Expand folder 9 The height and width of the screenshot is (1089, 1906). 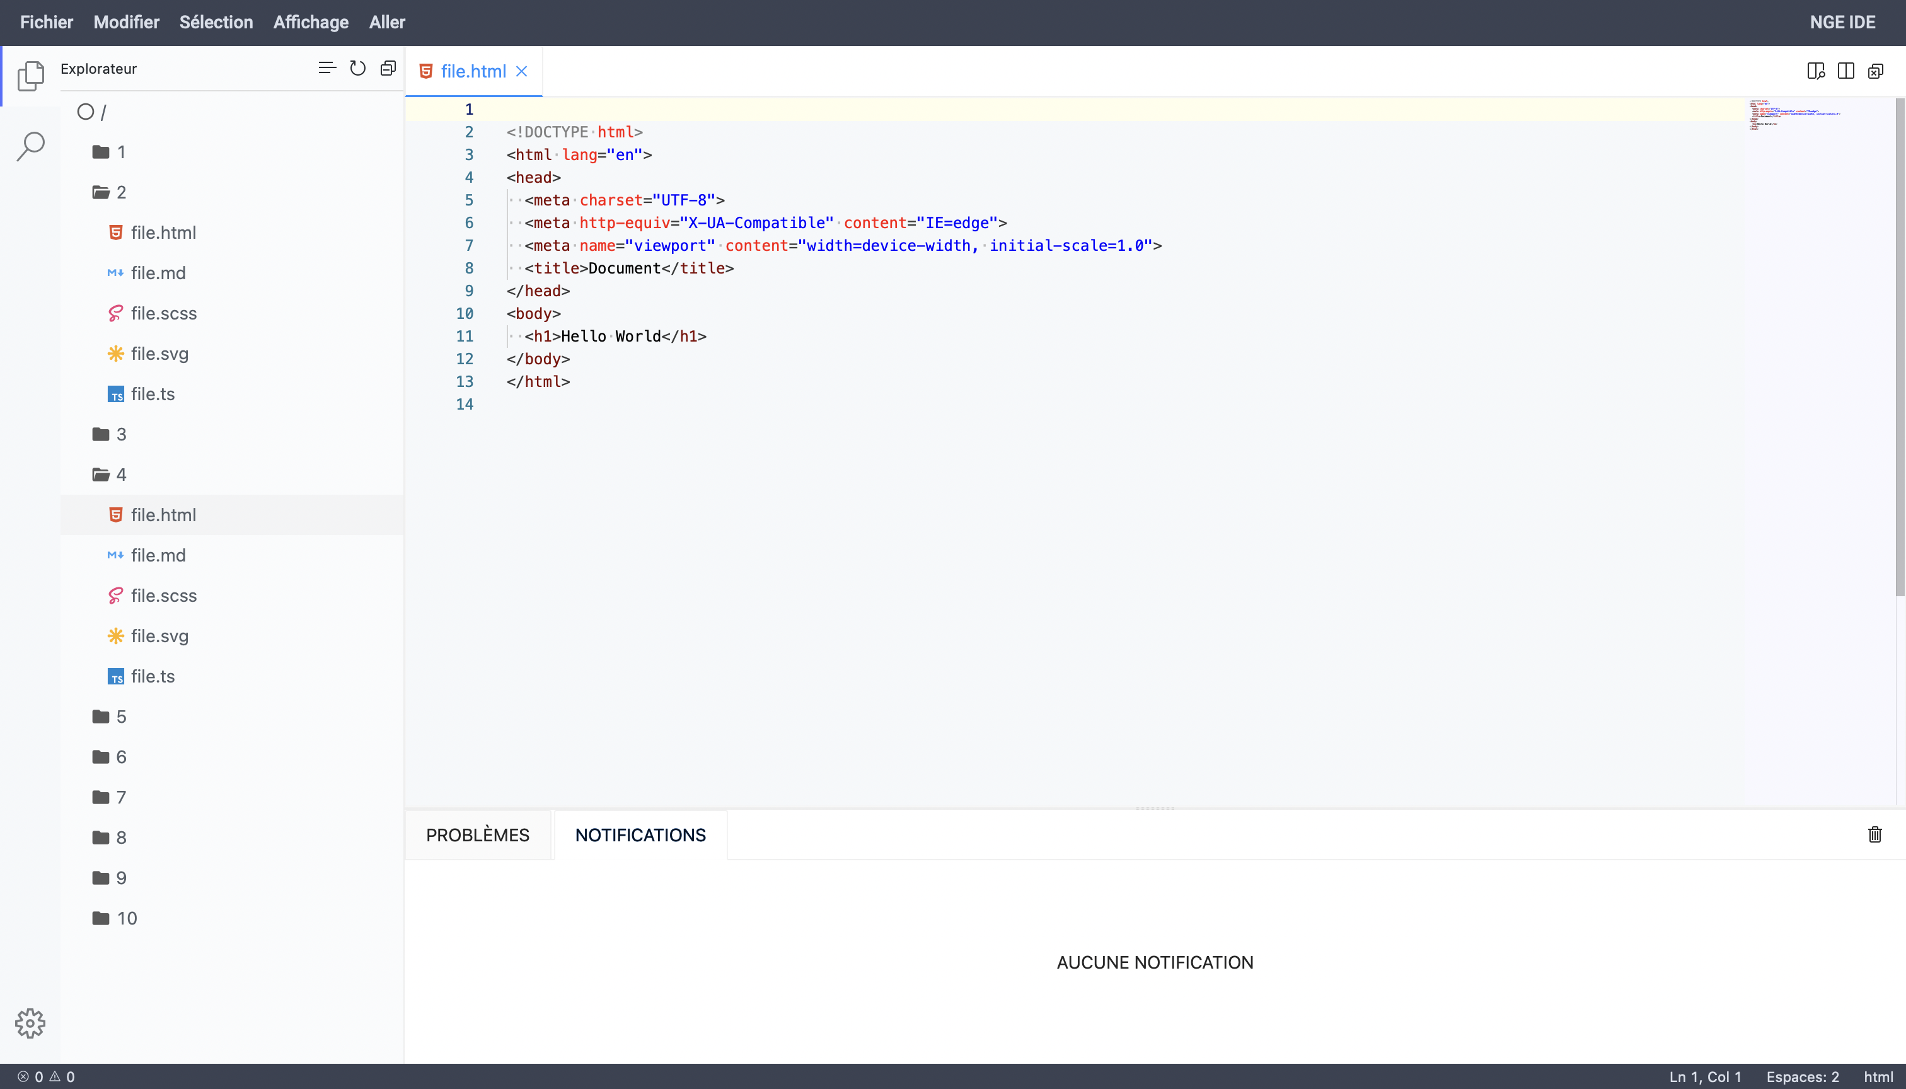point(232,878)
